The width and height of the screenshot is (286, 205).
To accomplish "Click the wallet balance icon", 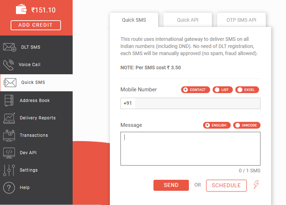I will coord(22,10).
